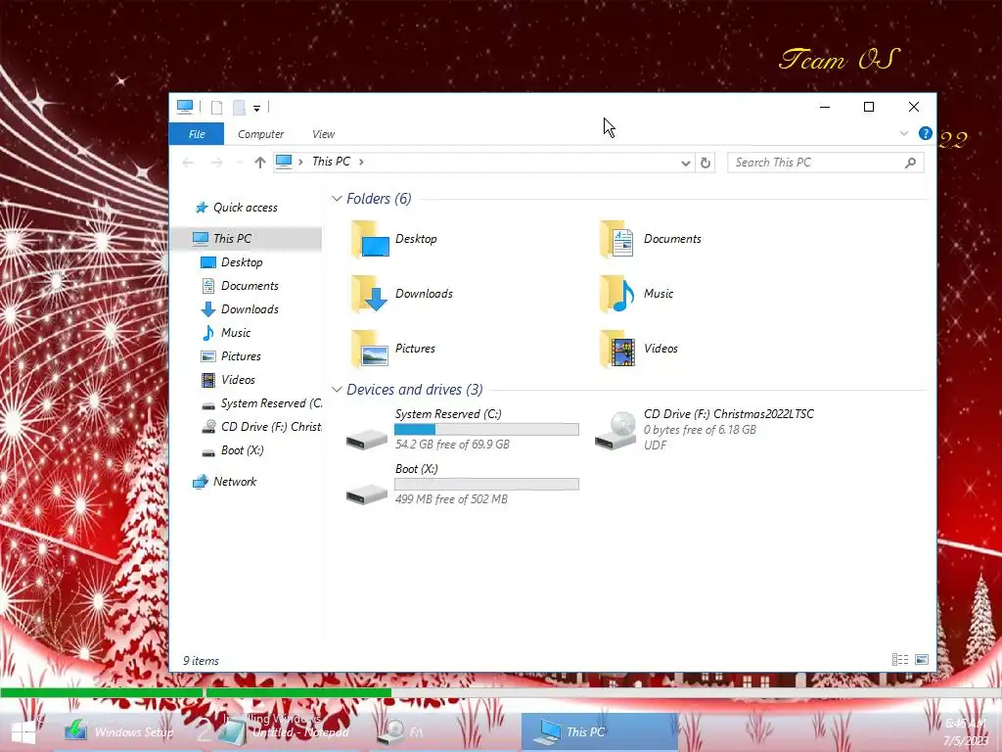Select the Videos folder icon
This screenshot has height=752, width=1002.
point(617,349)
